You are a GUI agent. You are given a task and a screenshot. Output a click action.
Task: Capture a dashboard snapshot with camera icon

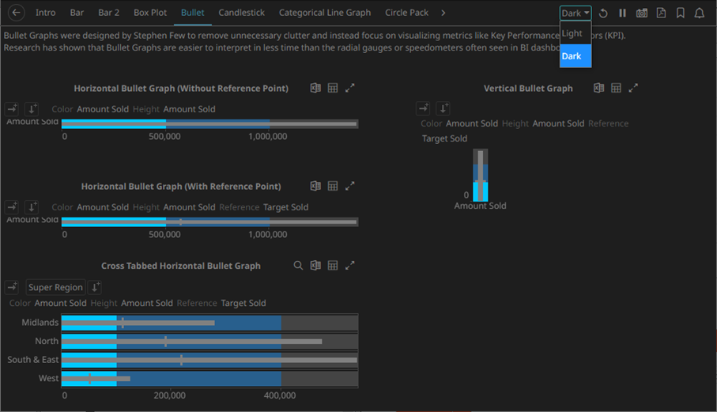[642, 13]
